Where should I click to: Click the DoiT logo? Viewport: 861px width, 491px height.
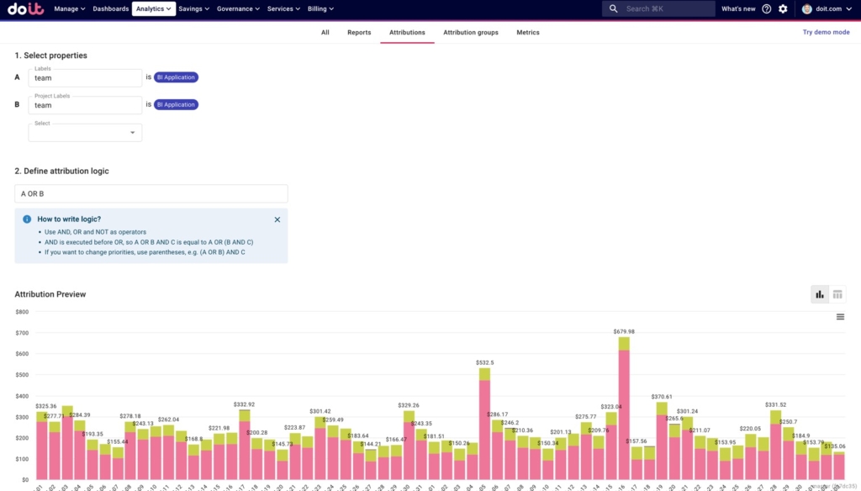pos(25,8)
